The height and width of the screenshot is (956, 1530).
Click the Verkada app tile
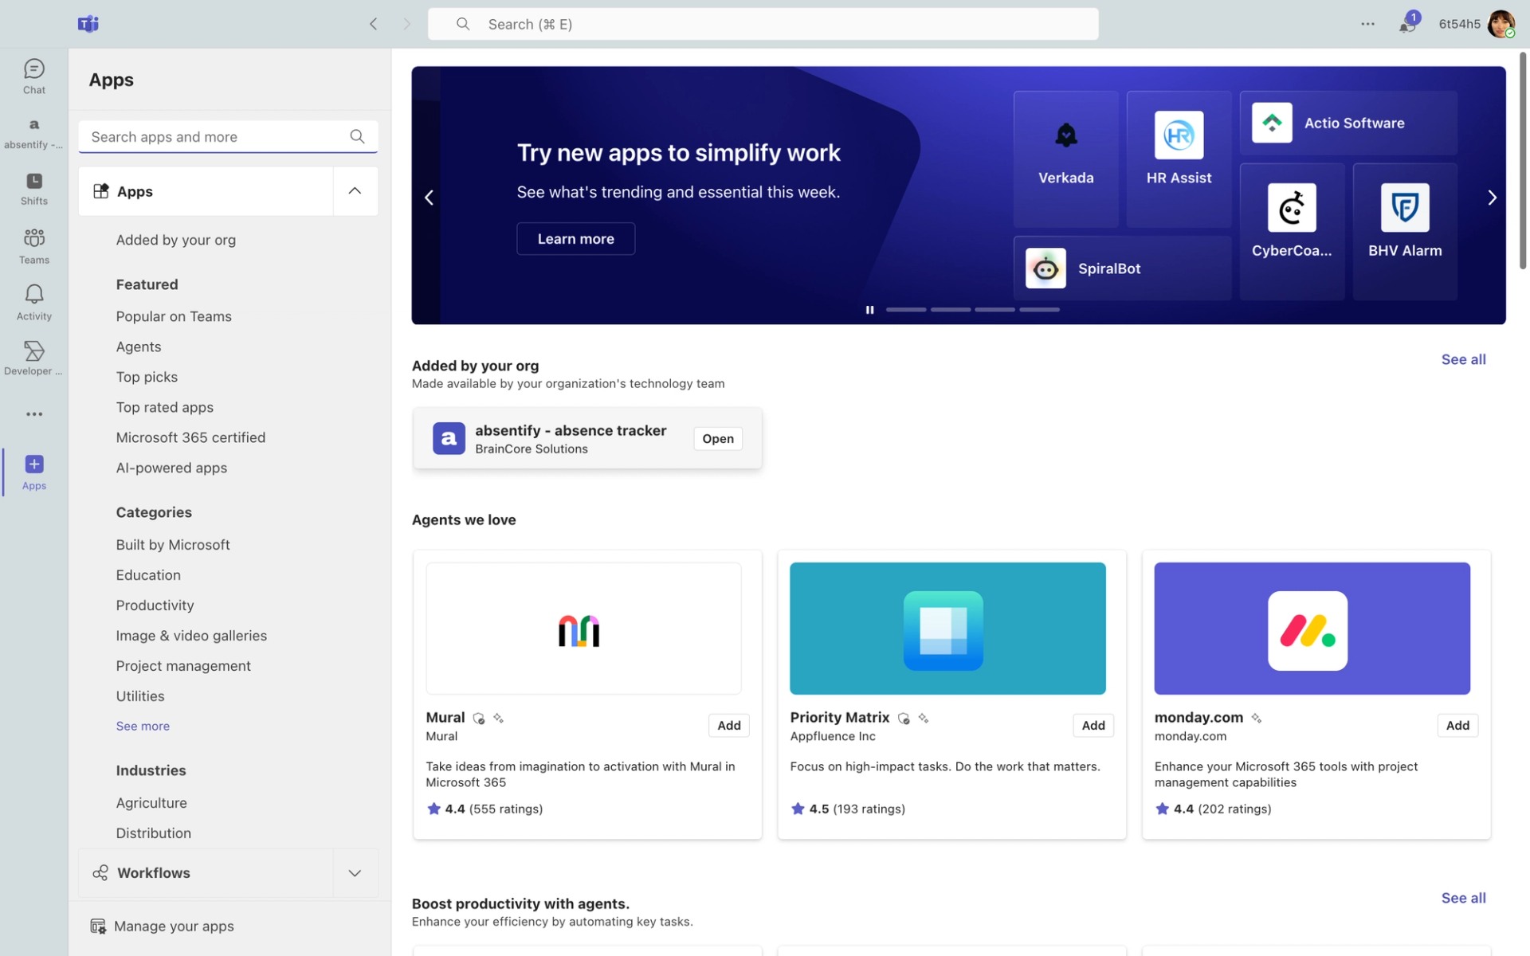1065,158
